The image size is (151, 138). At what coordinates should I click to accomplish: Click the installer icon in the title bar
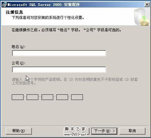(5, 5)
